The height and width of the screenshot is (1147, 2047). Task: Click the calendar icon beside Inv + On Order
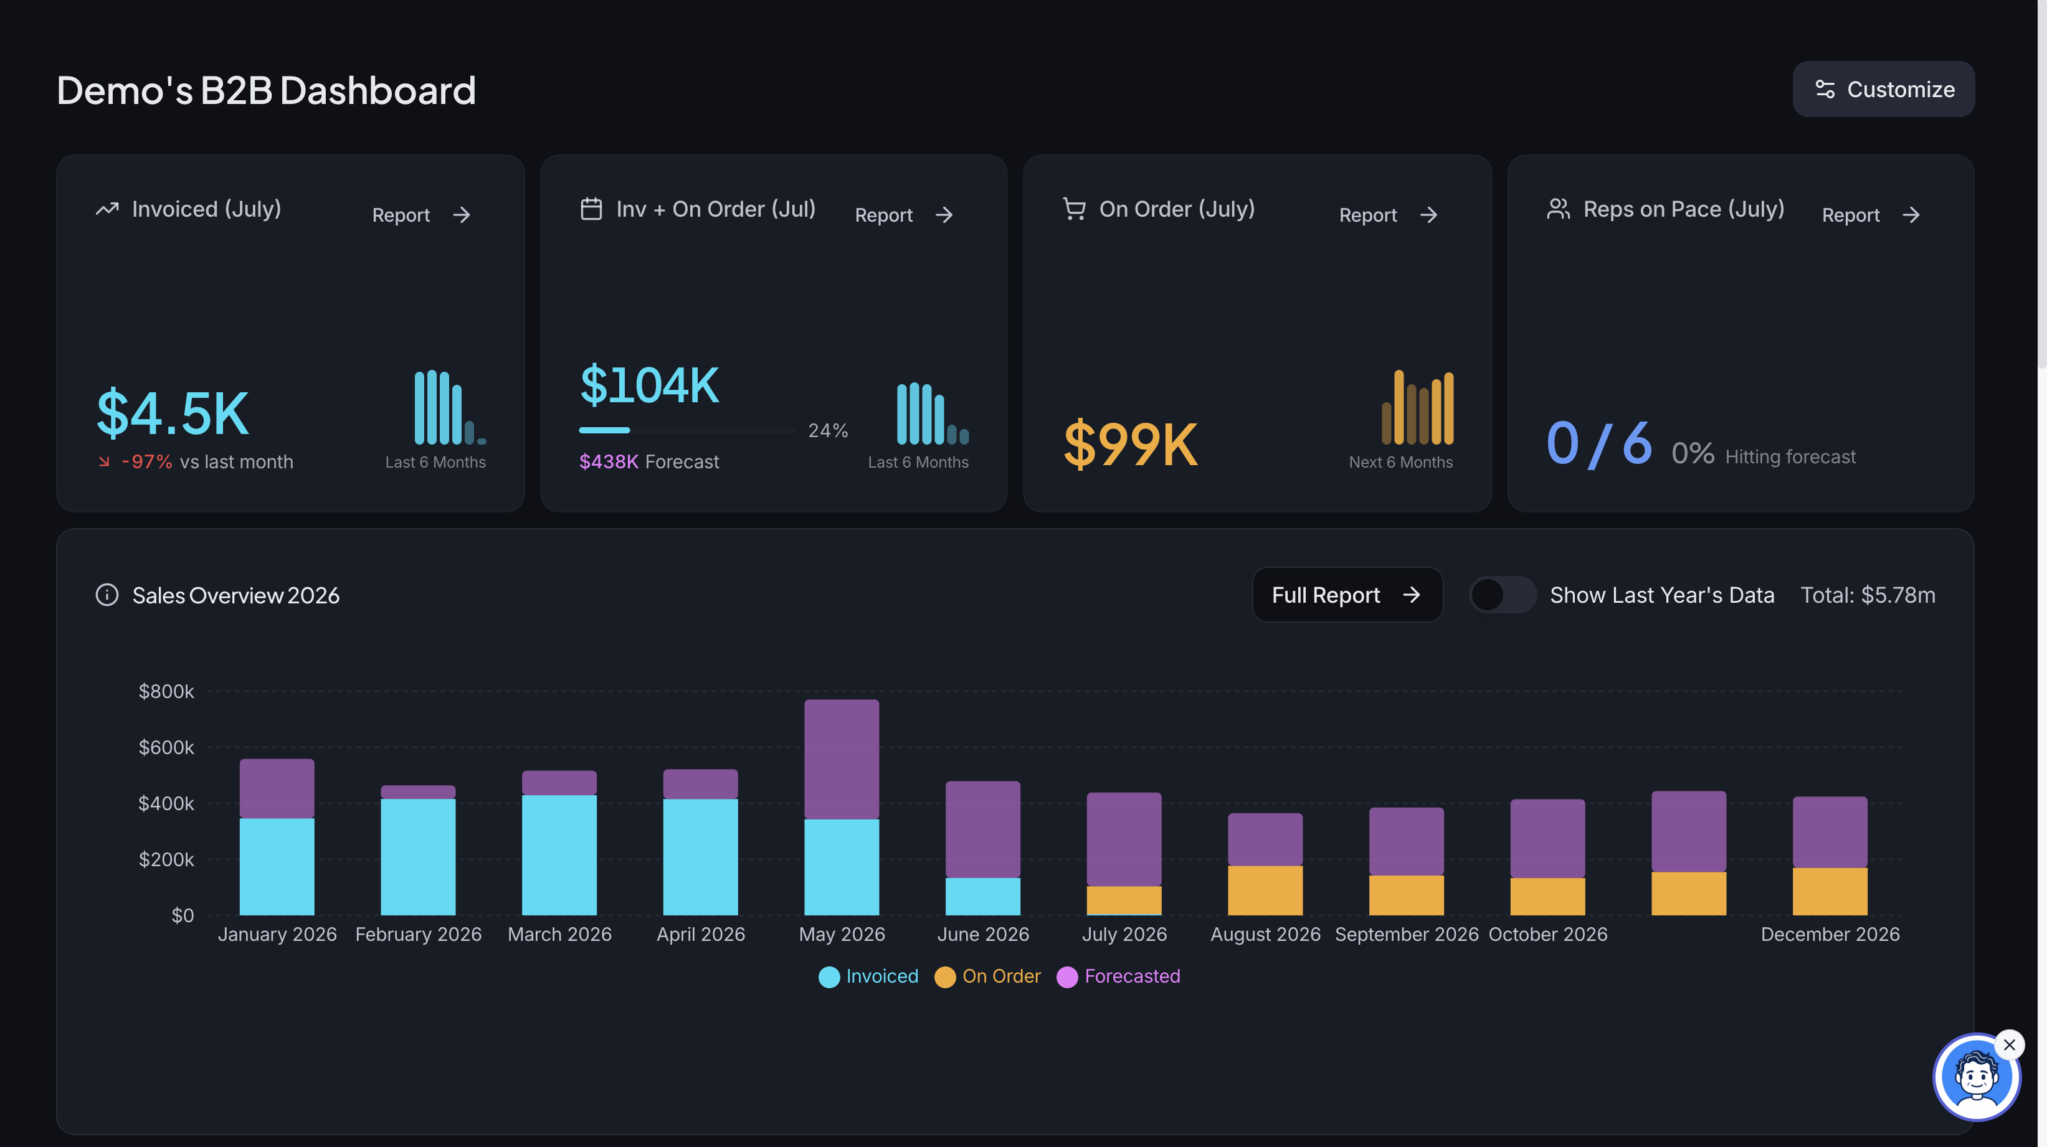click(x=591, y=209)
